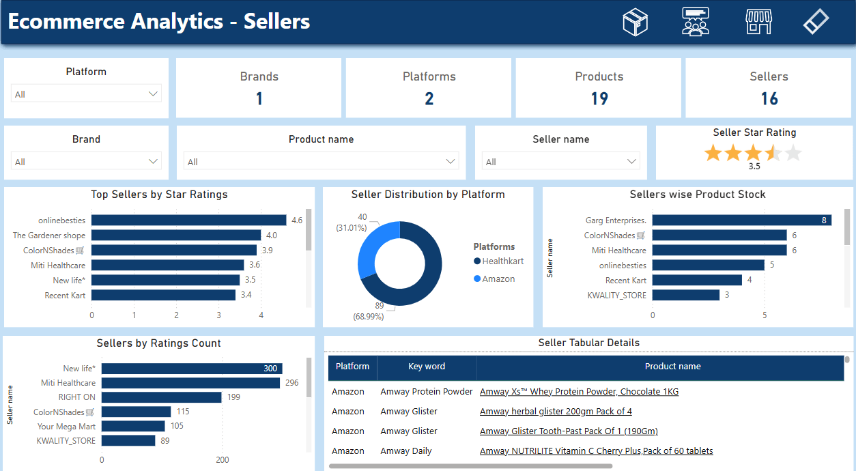Open the Amway herbal glister 200gm link
Viewport: 856px width, 471px height.
(556, 411)
